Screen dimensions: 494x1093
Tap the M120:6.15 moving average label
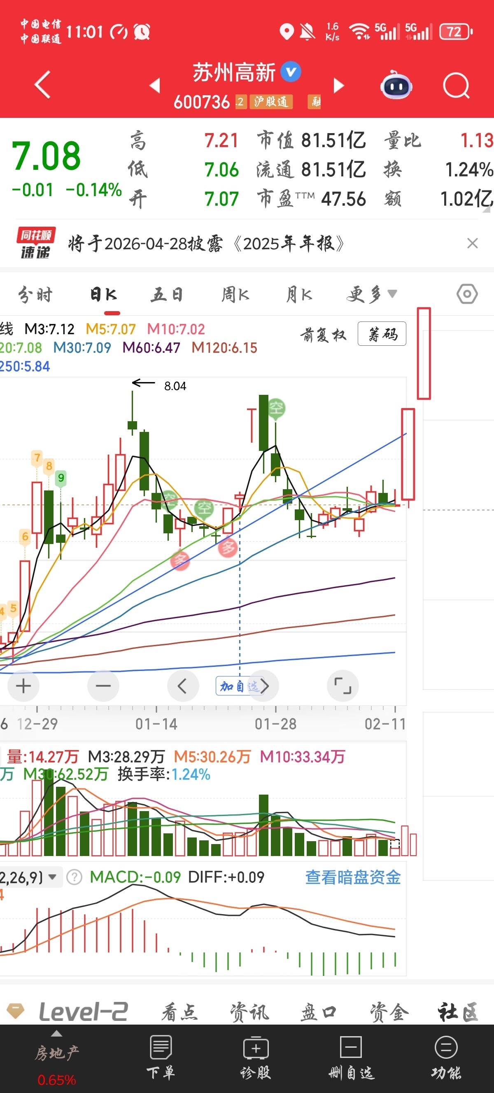point(224,347)
